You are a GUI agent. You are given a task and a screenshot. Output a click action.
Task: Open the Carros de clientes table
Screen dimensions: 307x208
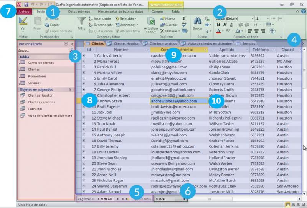coord(41,63)
